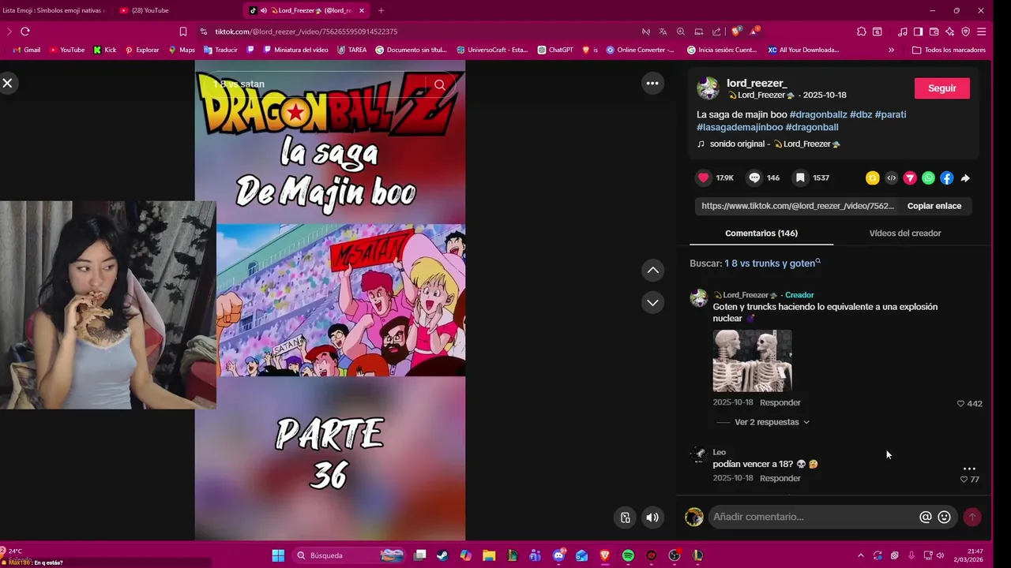
Task: Open Steam from the taskbar
Action: [442, 555]
